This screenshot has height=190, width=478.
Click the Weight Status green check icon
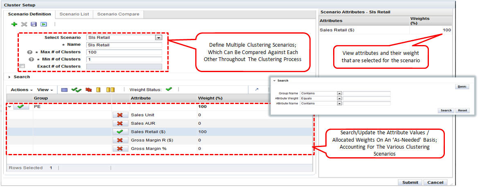pos(169,89)
